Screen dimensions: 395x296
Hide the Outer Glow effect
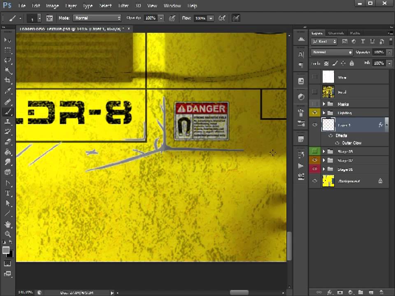pos(337,143)
